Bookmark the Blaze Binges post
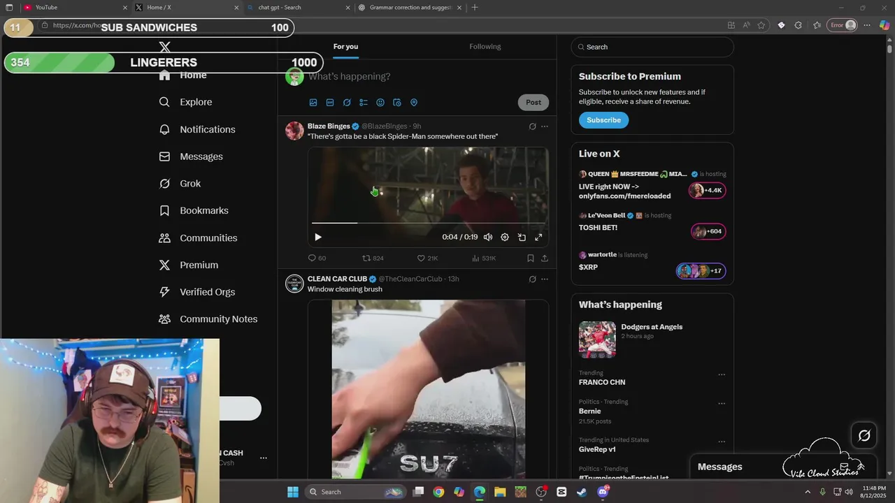 click(531, 258)
